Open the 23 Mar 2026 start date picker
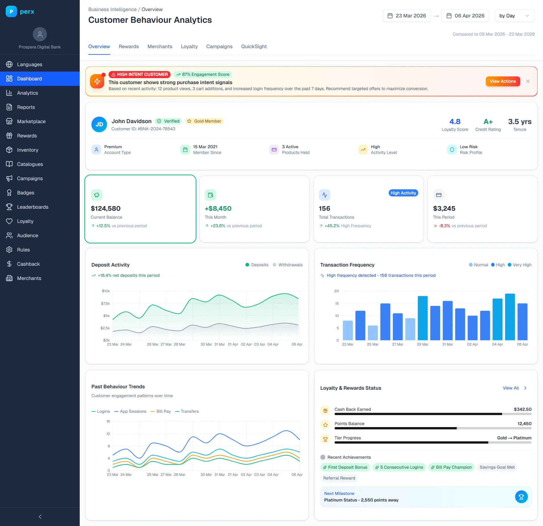543x526 pixels. 407,16
